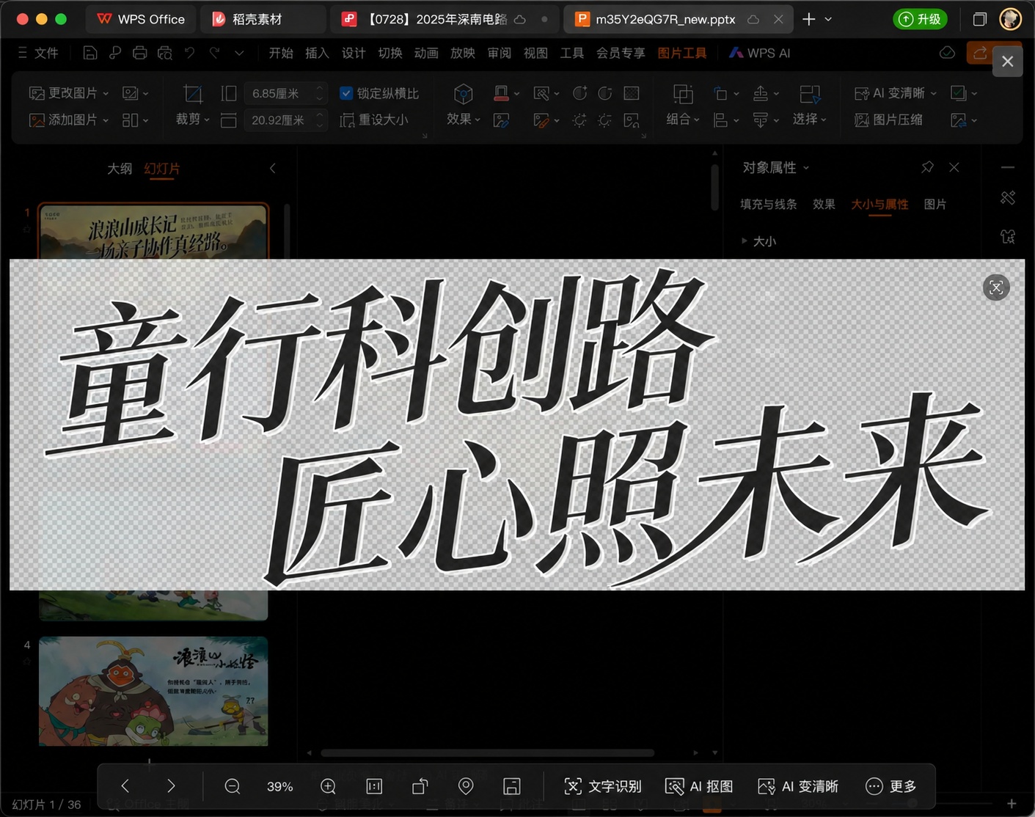Click the bring forward layer icon
Image resolution: width=1035 pixels, height=817 pixels.
[x=761, y=93]
